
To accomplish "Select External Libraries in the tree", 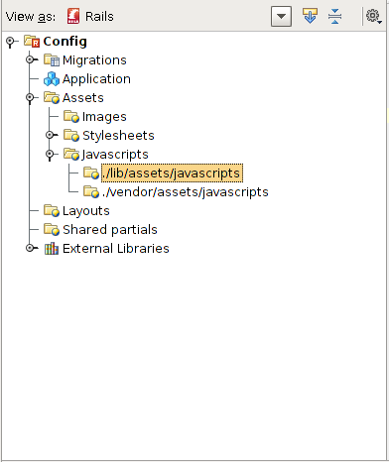I will 116,249.
